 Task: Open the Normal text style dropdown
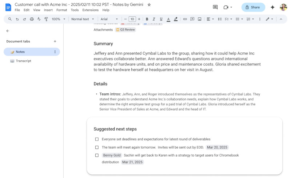[x=82, y=19]
